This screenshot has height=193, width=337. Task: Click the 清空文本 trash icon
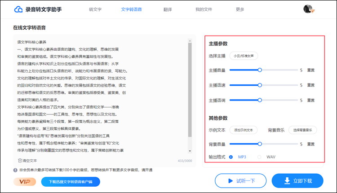[x=20, y=161]
